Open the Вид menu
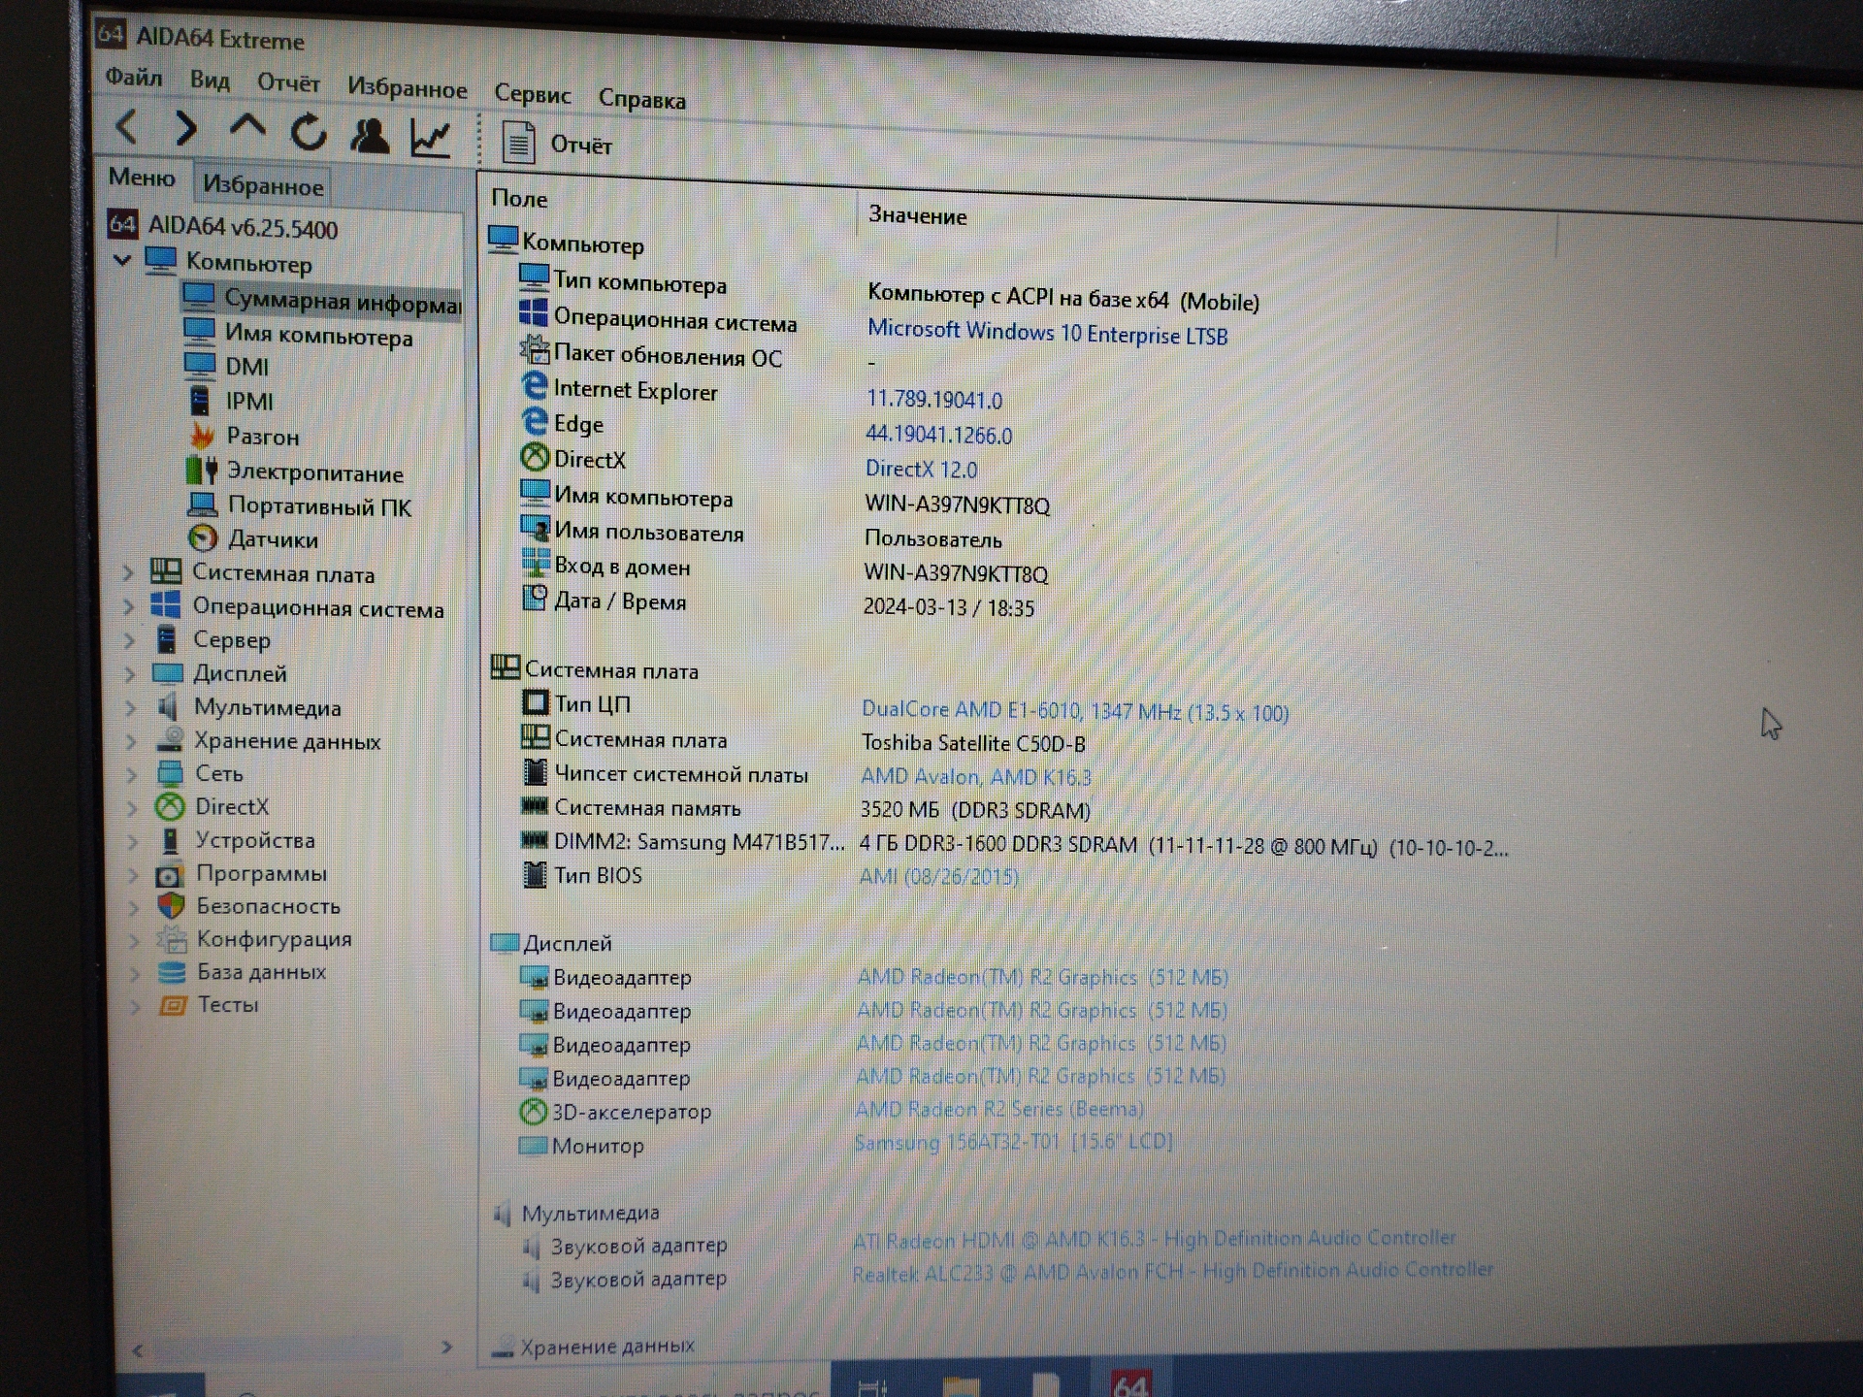 tap(210, 80)
